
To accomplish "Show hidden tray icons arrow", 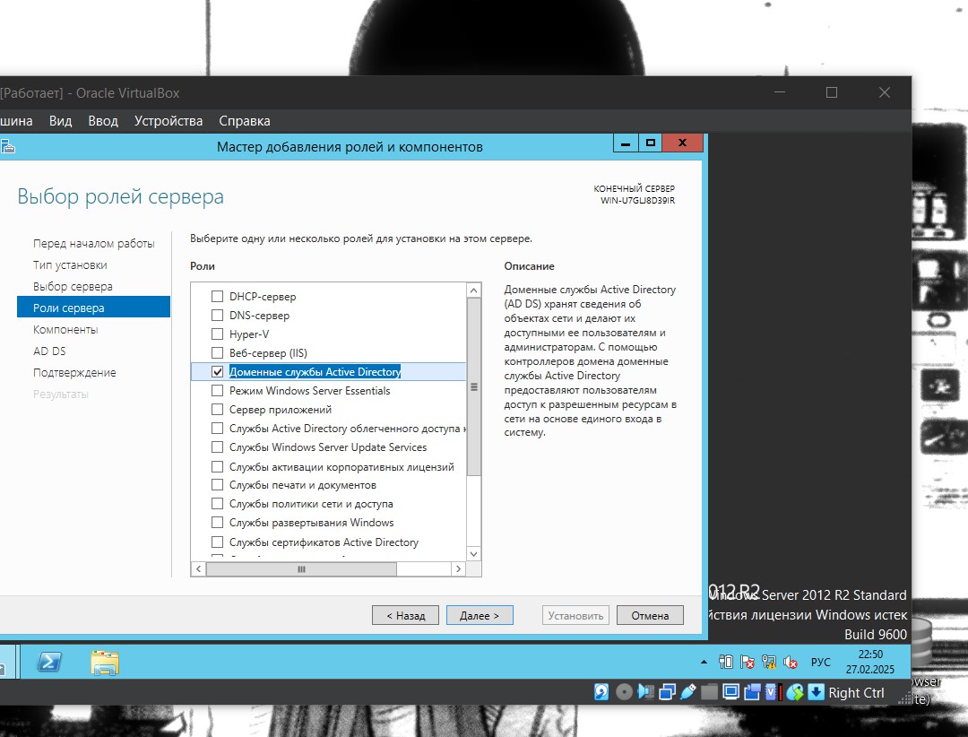I will tap(704, 663).
